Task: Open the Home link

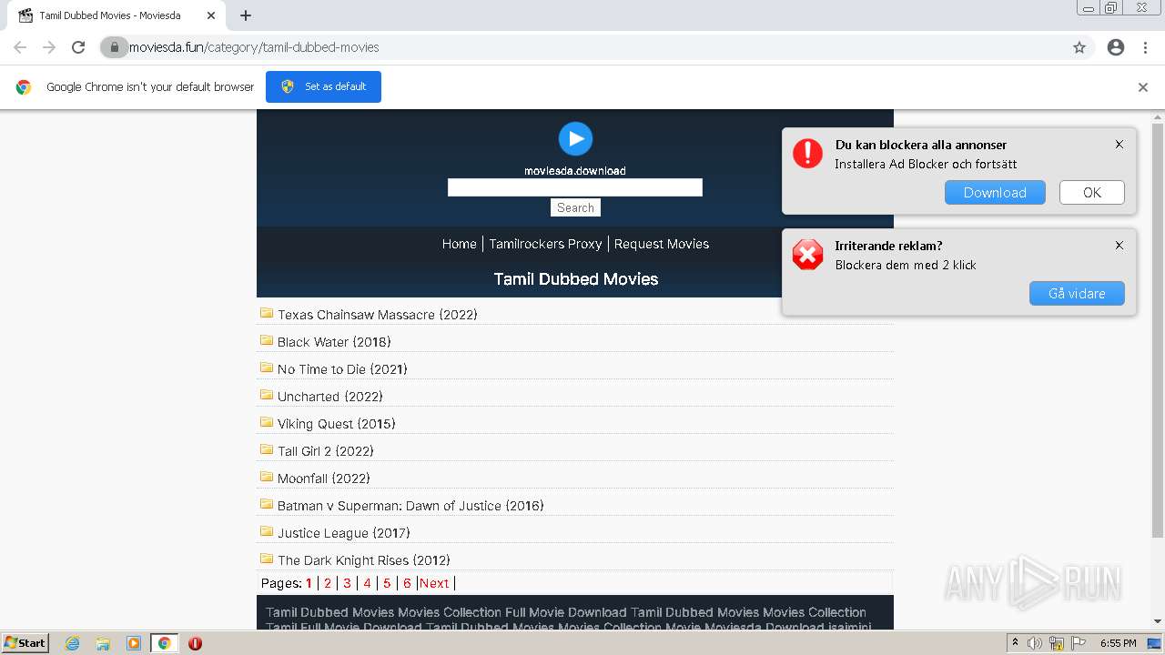Action: (459, 244)
